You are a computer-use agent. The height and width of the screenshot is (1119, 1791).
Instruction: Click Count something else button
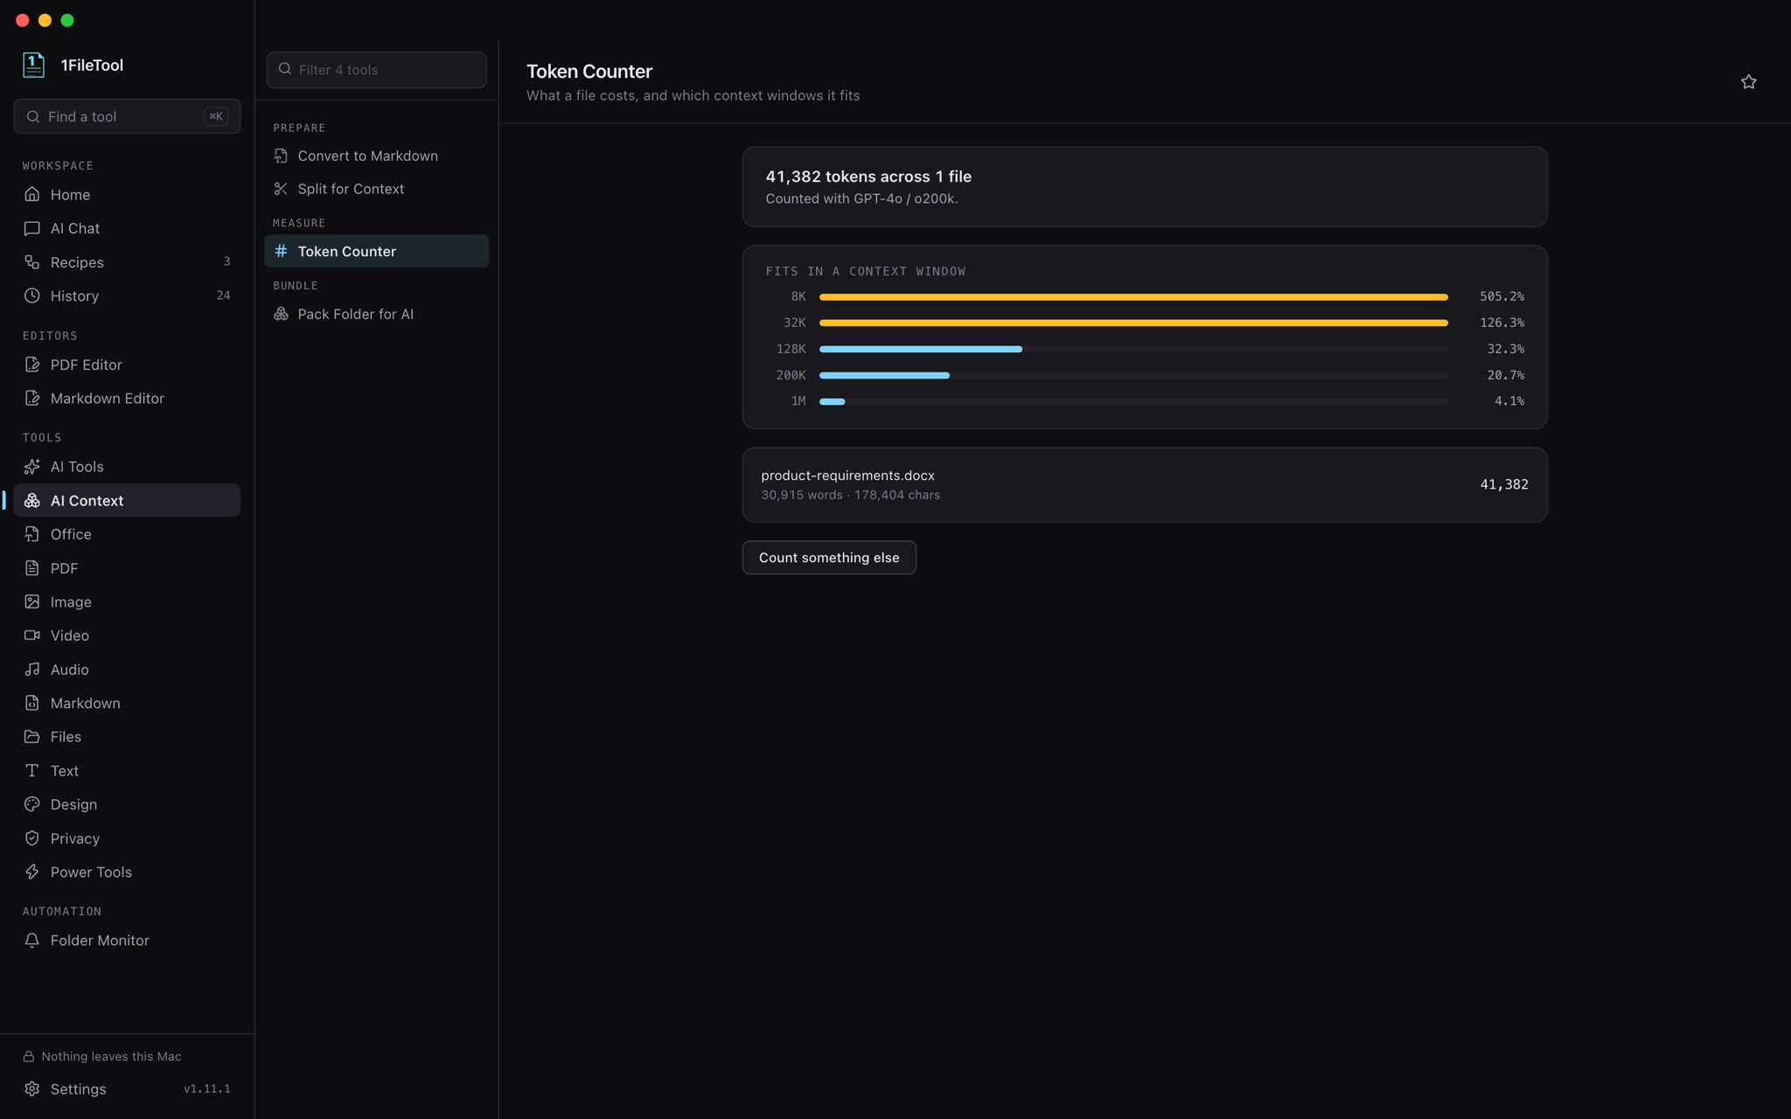pyautogui.click(x=829, y=558)
